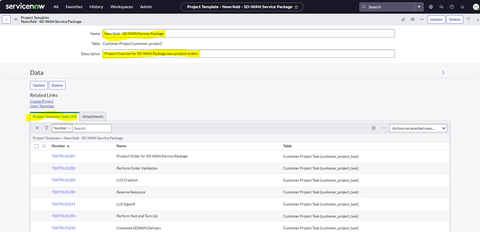Expand the Data section chevron
Viewport: 480px width, 232px height.
(443, 73)
